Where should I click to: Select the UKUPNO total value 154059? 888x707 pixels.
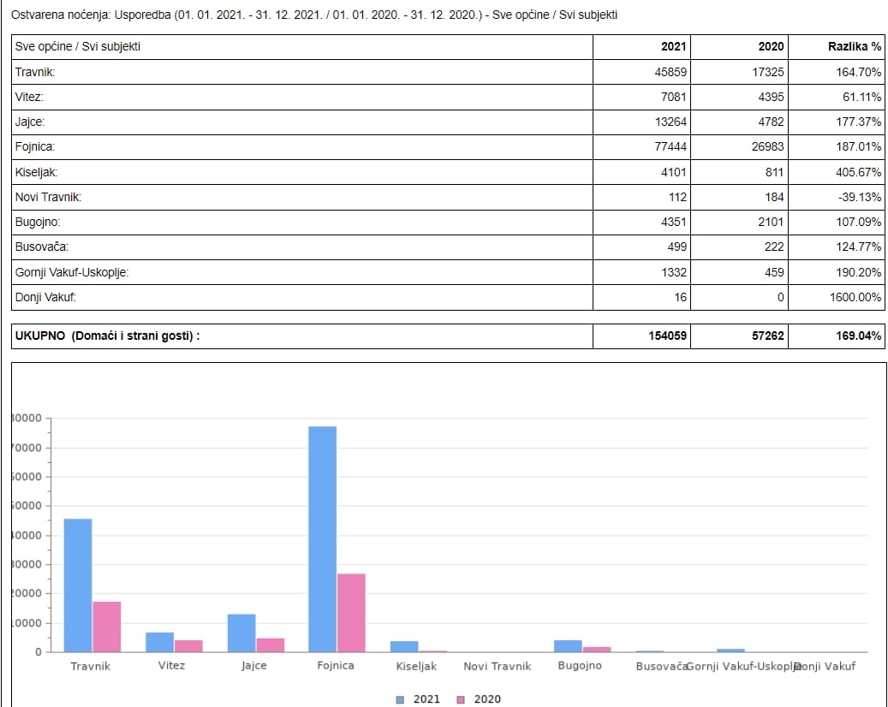(x=668, y=336)
